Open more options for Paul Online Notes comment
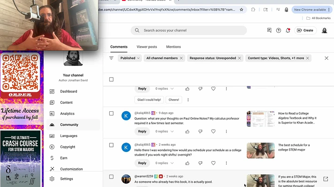Screen dimensions: 334x187 pyautogui.click(x=226, y=131)
